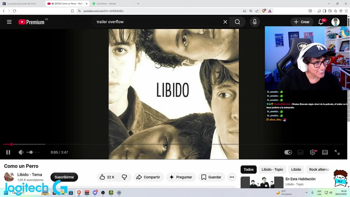Open the browser main menu
The image size is (350, 197).
346,11
